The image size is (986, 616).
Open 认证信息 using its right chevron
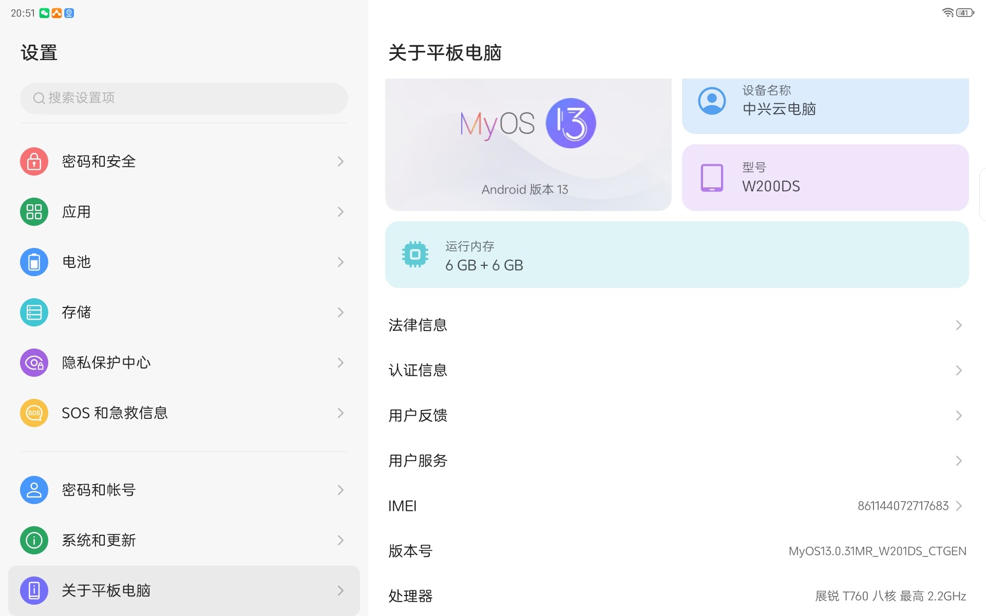tap(958, 371)
